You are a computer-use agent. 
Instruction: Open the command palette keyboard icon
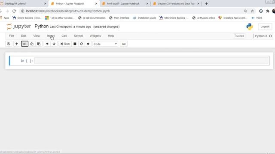(x=124, y=44)
